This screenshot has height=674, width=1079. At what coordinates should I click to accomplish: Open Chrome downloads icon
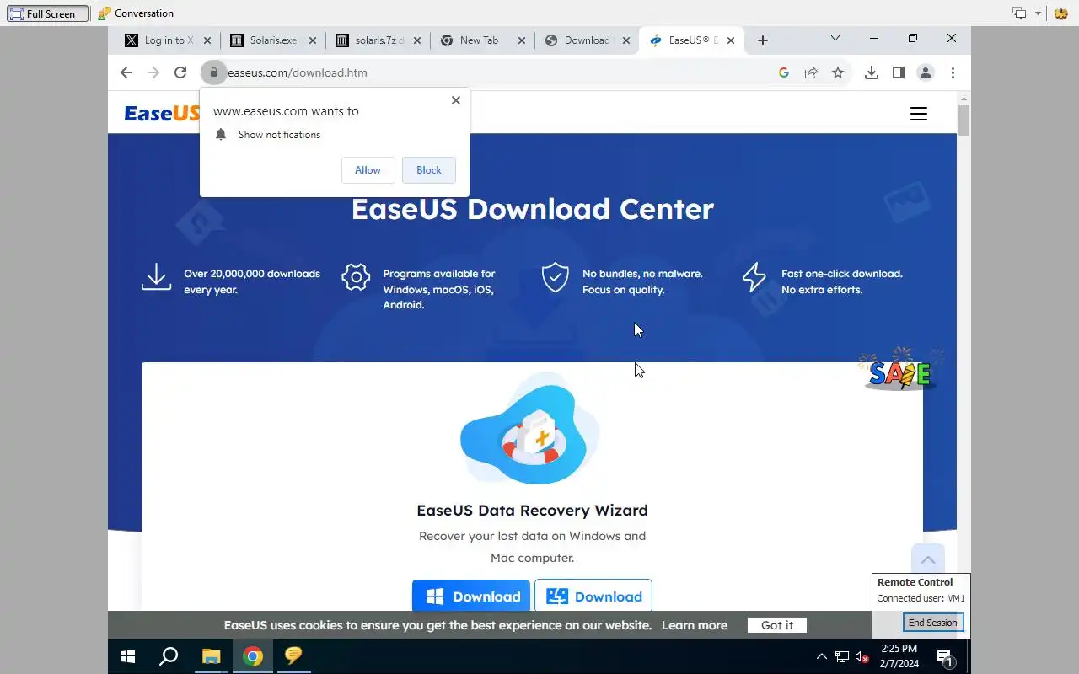pyautogui.click(x=872, y=72)
